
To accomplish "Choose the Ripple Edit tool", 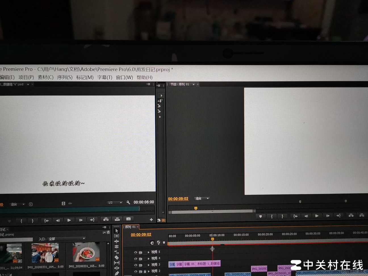I will click(x=117, y=241).
